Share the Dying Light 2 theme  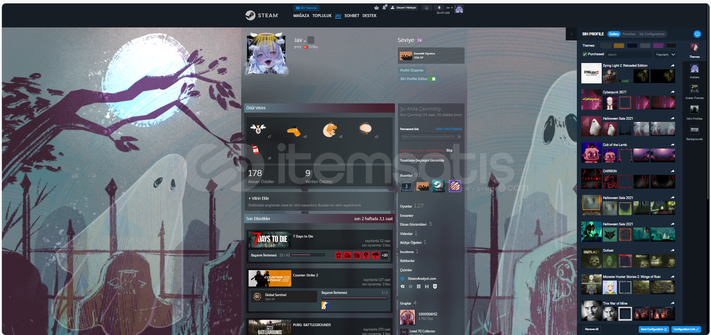coord(672,66)
